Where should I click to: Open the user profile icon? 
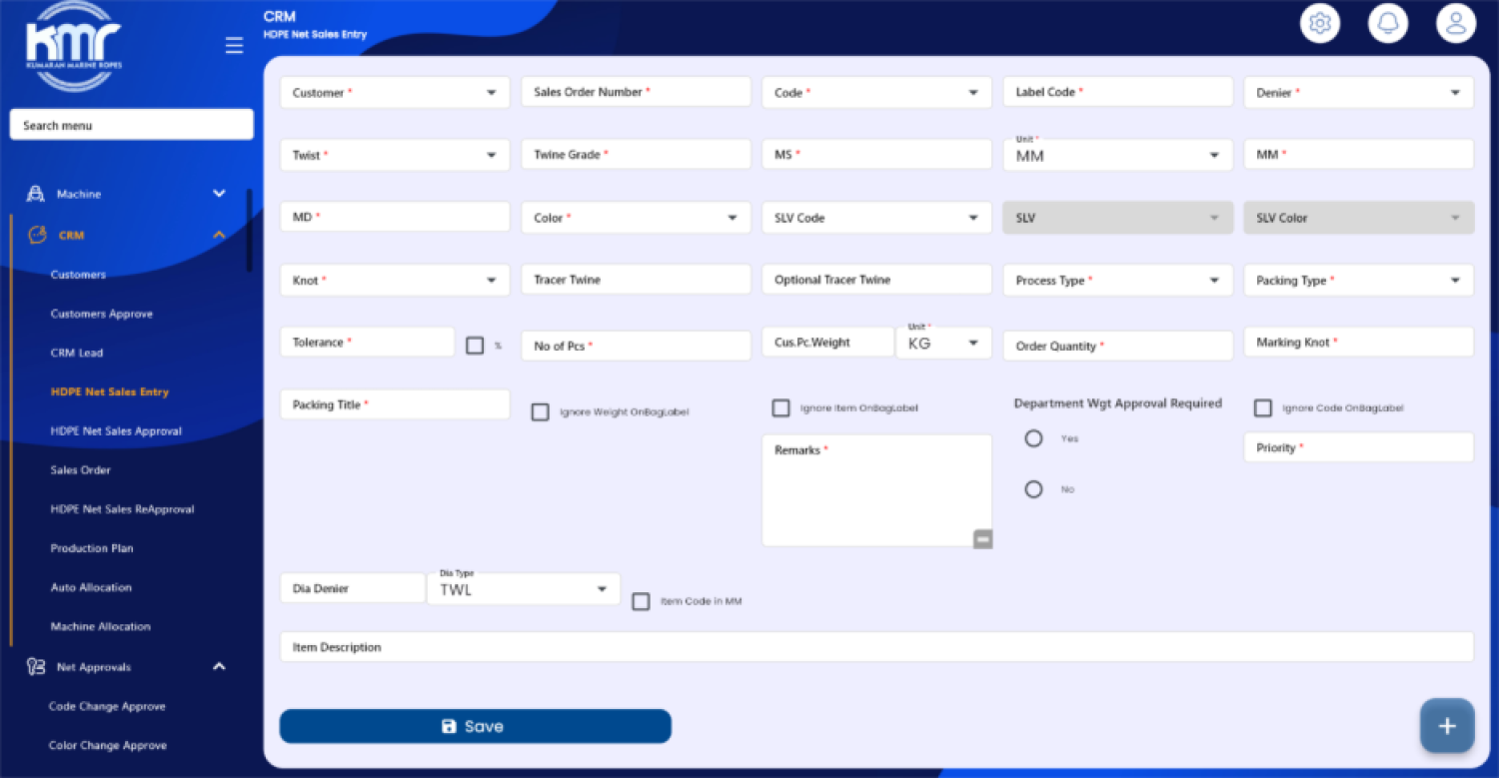[1455, 24]
